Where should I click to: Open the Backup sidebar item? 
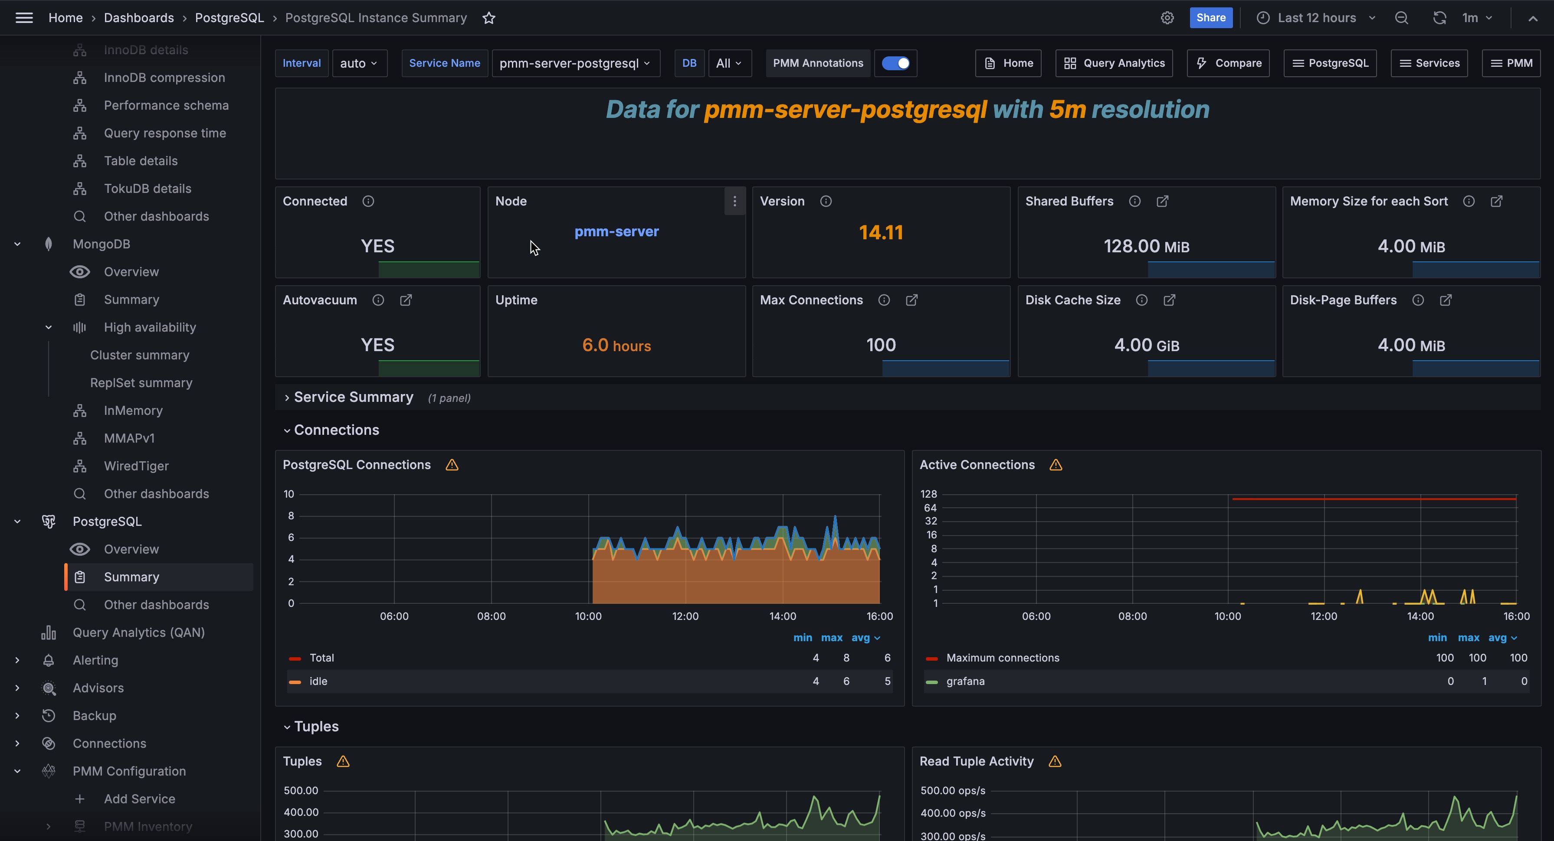(95, 716)
